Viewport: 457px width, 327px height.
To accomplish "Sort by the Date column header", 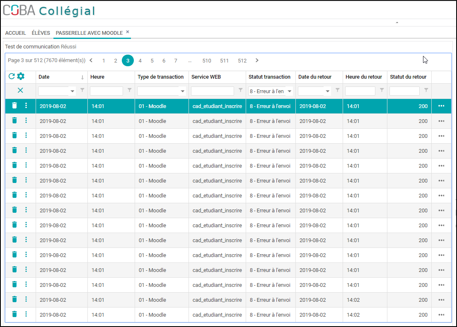I will (44, 77).
